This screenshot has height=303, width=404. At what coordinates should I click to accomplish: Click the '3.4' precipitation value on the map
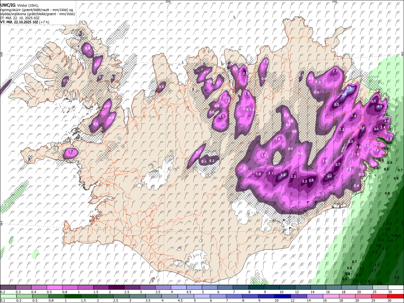point(330,176)
